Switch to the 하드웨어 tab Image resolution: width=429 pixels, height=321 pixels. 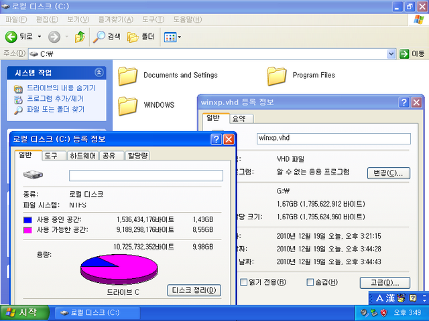(82, 156)
